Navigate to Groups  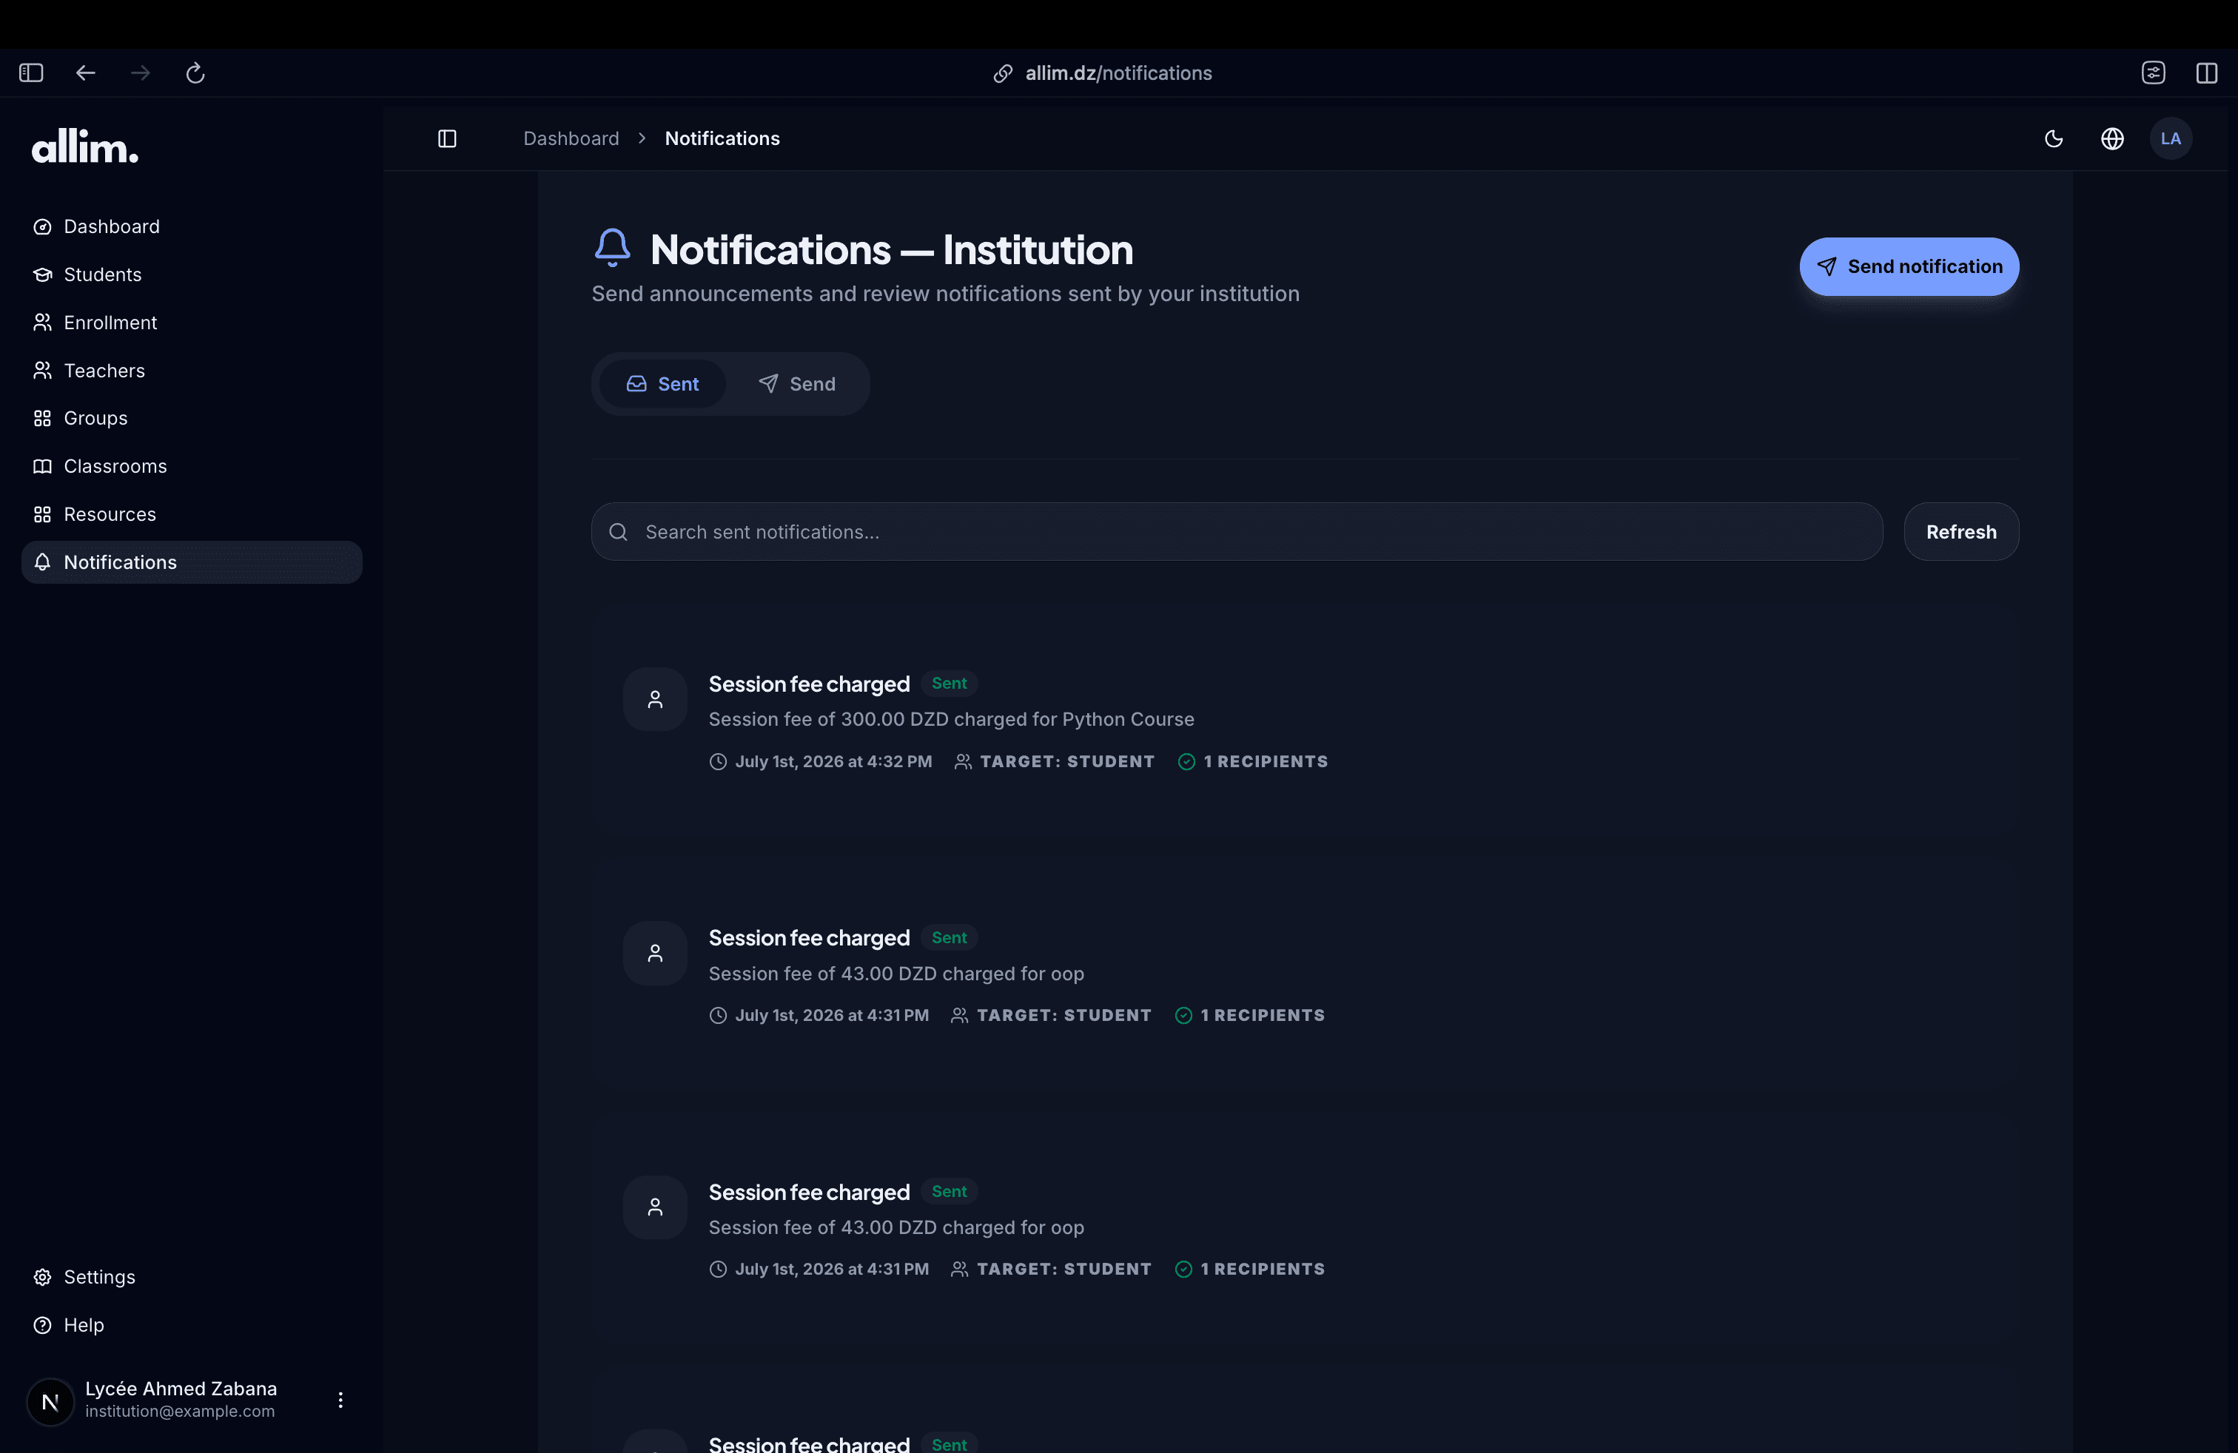[191, 418]
